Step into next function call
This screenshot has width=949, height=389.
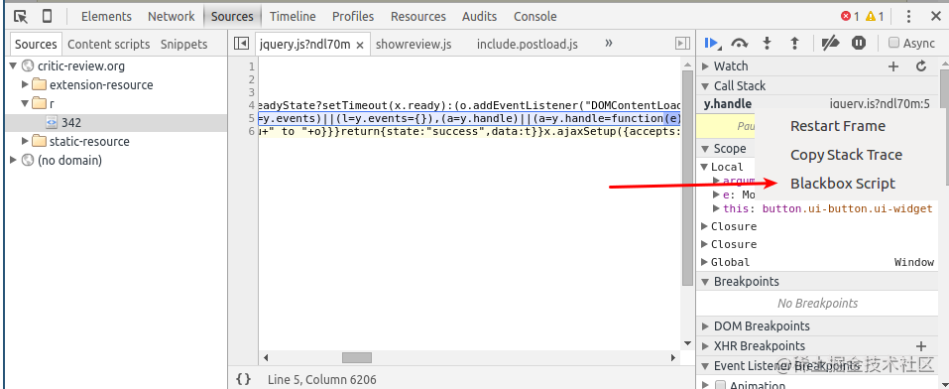[767, 43]
